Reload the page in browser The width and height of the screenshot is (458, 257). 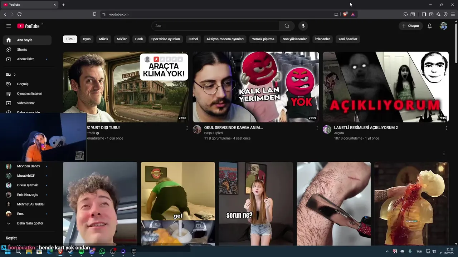pyautogui.click(x=19, y=14)
